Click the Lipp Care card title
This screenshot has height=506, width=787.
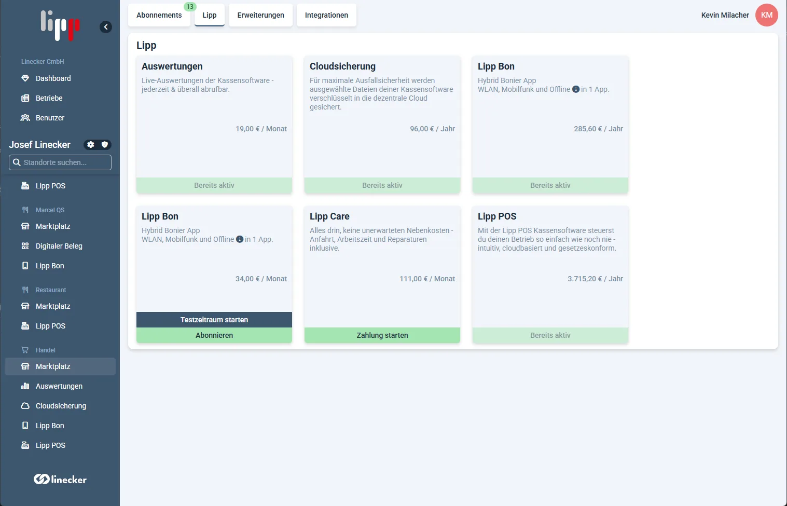(x=329, y=216)
